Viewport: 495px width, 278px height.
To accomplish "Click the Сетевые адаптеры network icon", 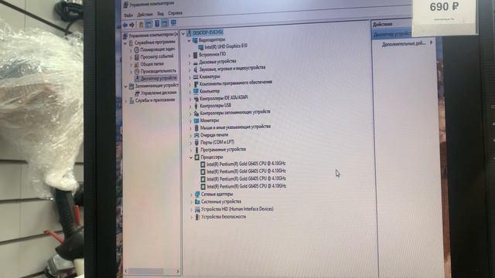I will coord(197,195).
